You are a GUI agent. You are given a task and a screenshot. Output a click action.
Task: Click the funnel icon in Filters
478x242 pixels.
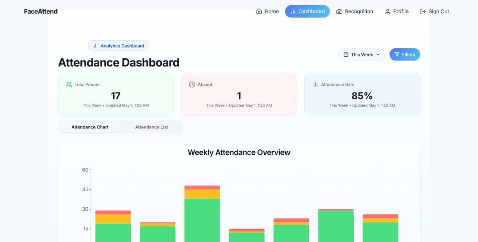[397, 55]
